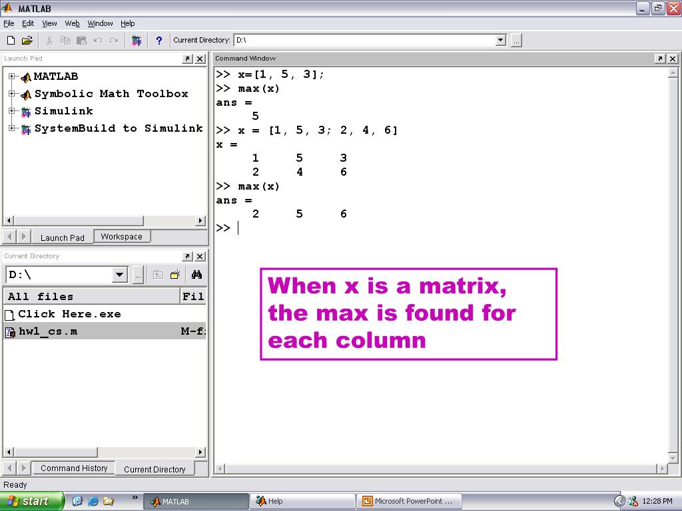682x511 pixels.
Task: Expand the Symbolic Math Toolbox node
Action: (12, 94)
